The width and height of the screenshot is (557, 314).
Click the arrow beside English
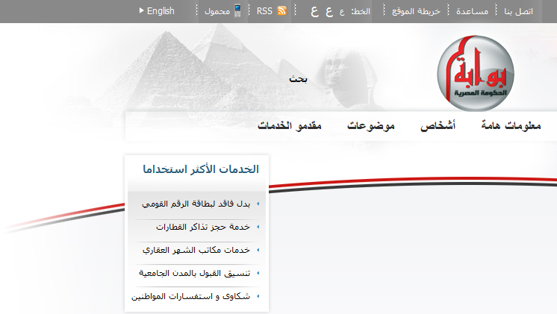[141, 11]
